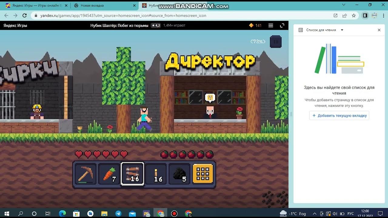This screenshot has height=218, width=388.
Task: Open the notification center
Action: pos(380,213)
